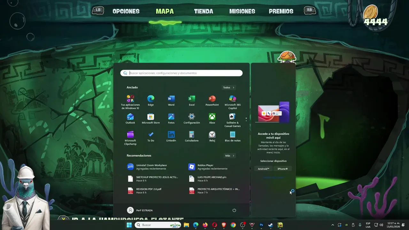Viewport: 409px width, 230px height.
Task: Open Steam from the taskbar
Action: 271,225
